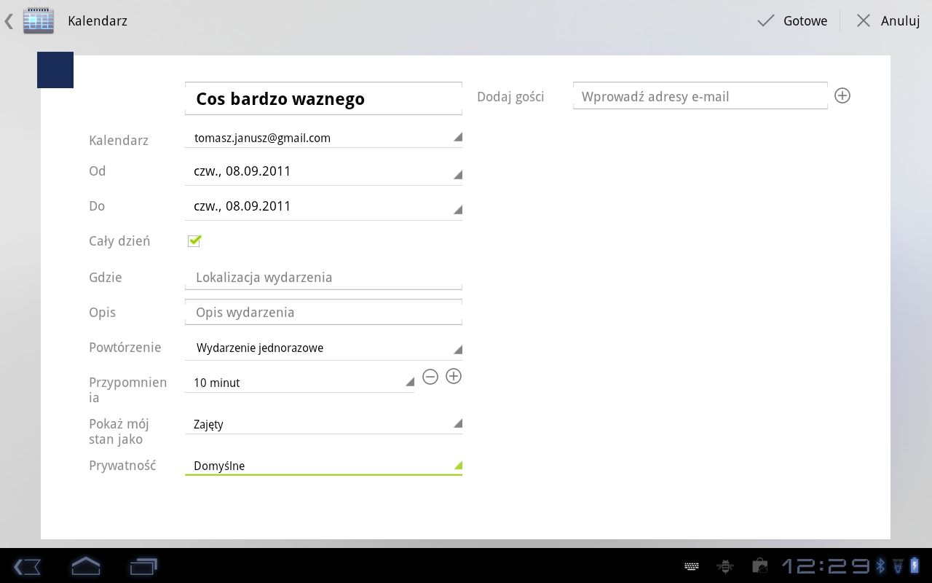
Task: Tap the Prywatność label
Action: (x=122, y=465)
